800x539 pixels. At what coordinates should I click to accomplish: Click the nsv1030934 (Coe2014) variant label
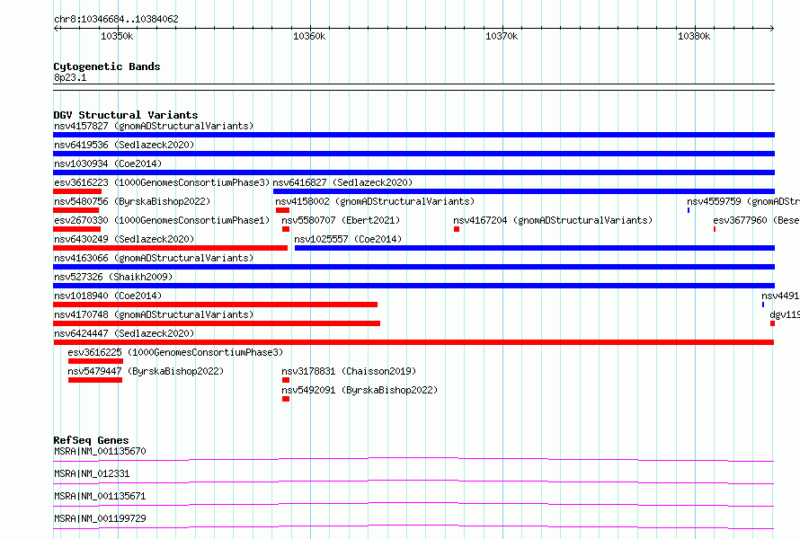108,163
